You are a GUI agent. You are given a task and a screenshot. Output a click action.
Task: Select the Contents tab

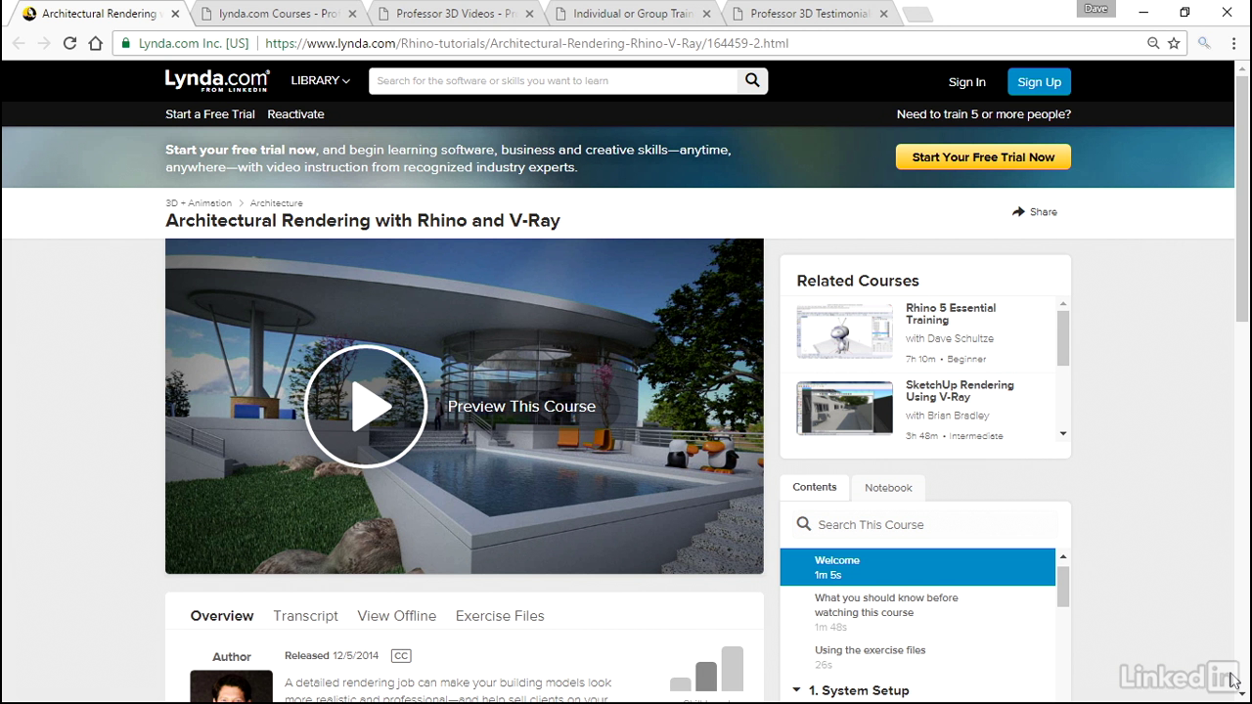815,487
